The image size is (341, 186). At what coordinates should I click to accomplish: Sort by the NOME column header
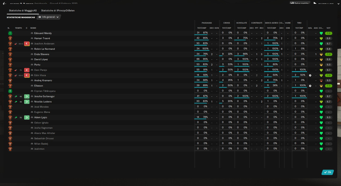(33, 28)
